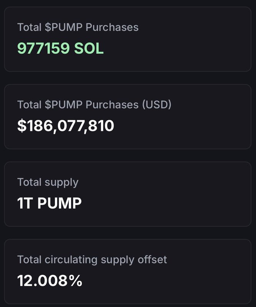Click the green 977159 SOL value

60,48
